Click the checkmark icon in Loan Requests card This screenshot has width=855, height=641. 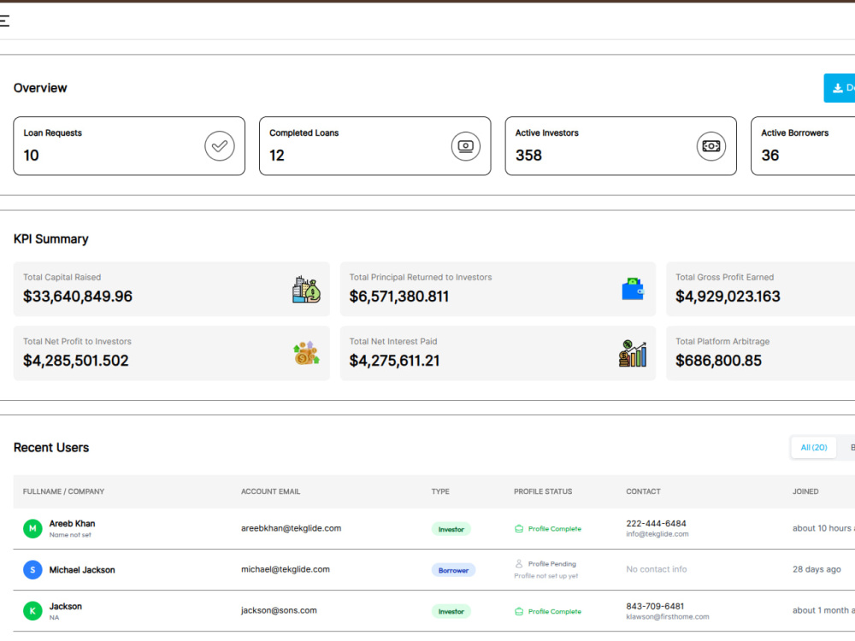(219, 146)
